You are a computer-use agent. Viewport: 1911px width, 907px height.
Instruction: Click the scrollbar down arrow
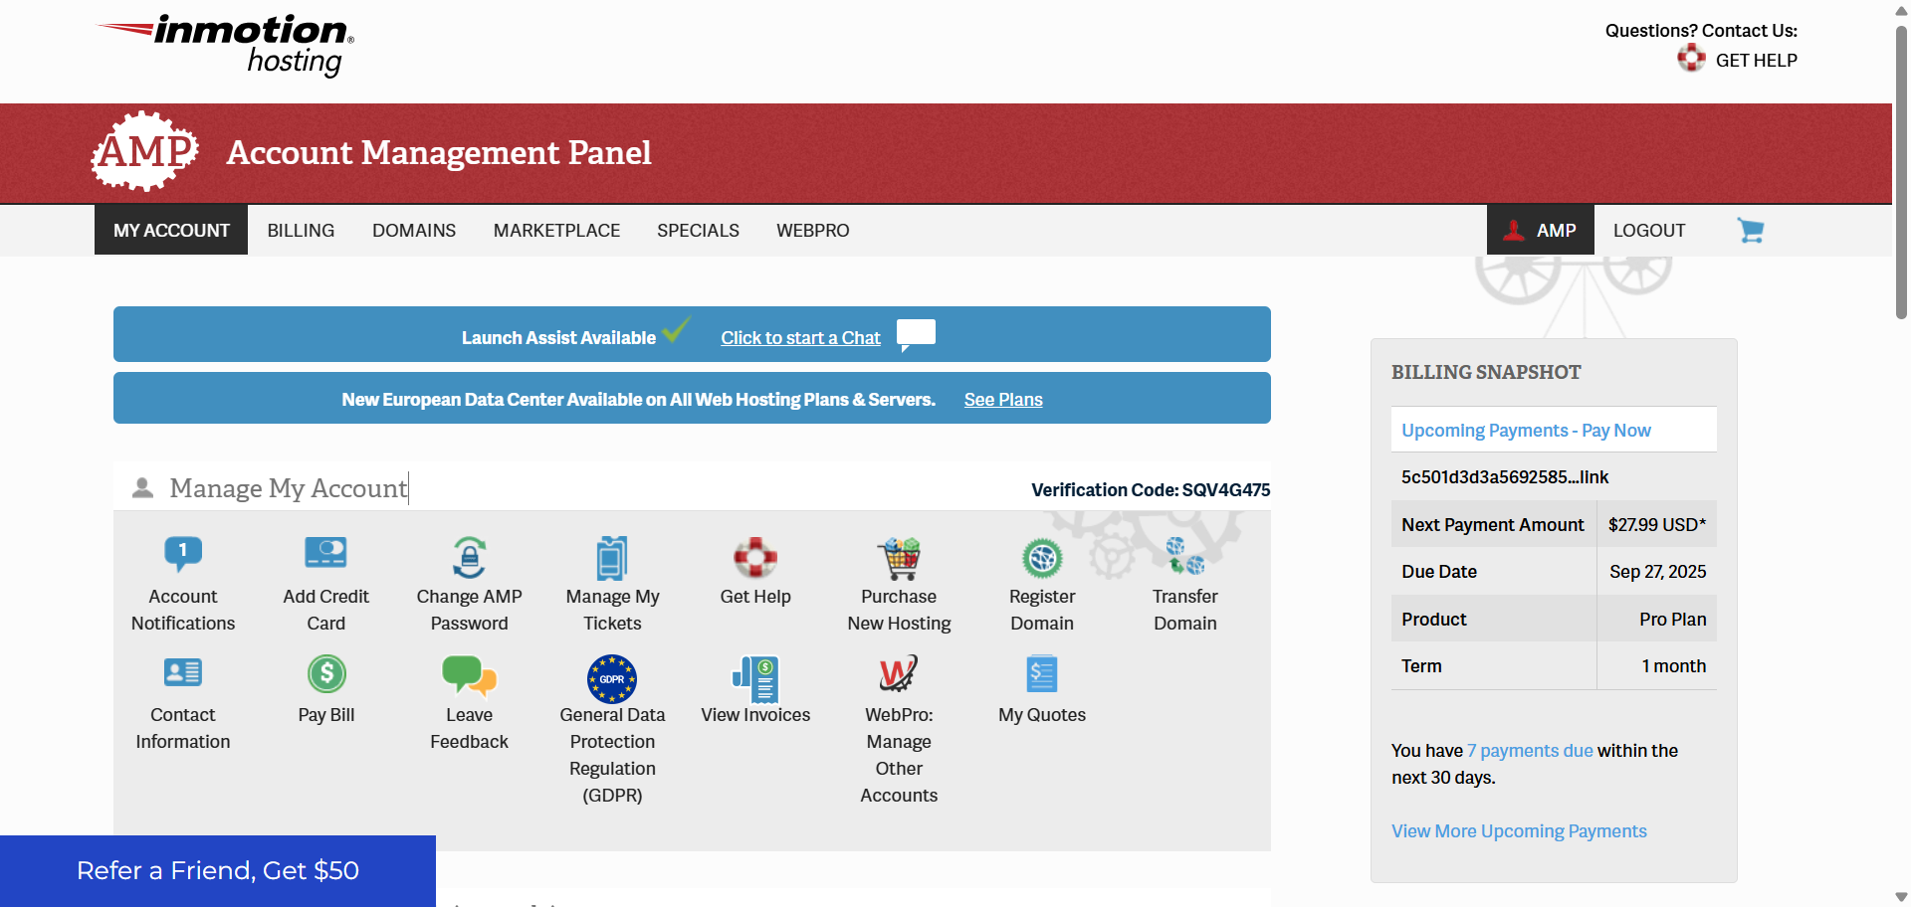tap(1901, 897)
